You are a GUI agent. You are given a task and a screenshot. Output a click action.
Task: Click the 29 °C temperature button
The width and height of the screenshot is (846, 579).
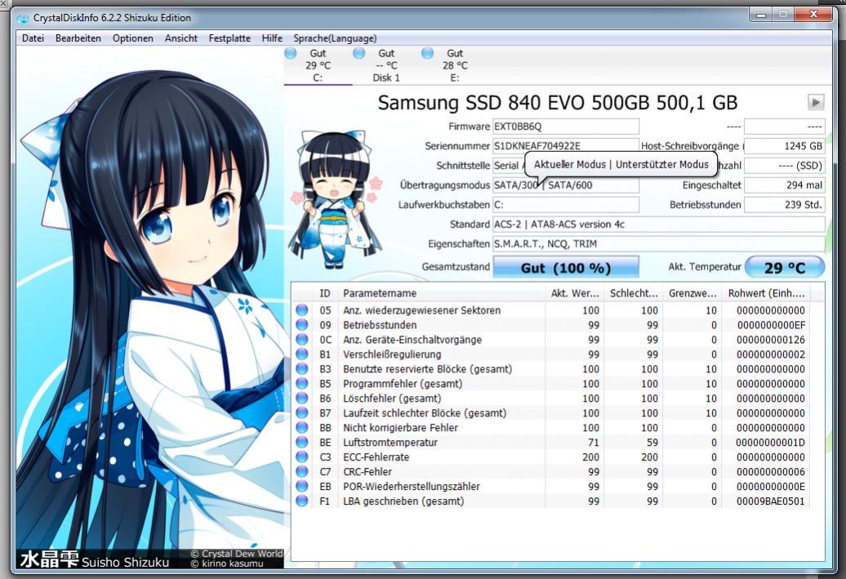(785, 268)
